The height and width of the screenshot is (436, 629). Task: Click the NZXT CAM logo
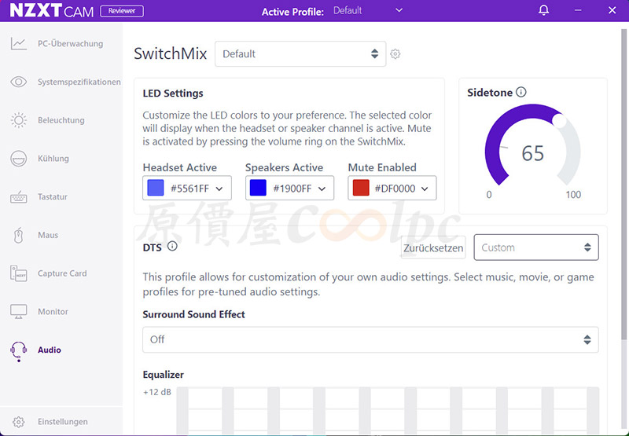tap(51, 10)
